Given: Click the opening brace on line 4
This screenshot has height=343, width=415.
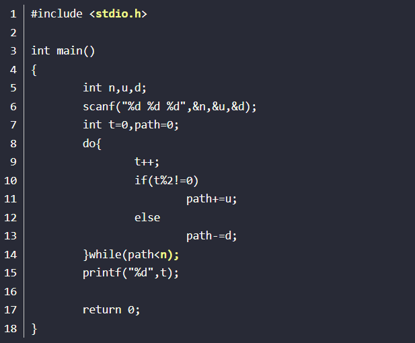Looking at the screenshot, I should [x=34, y=69].
